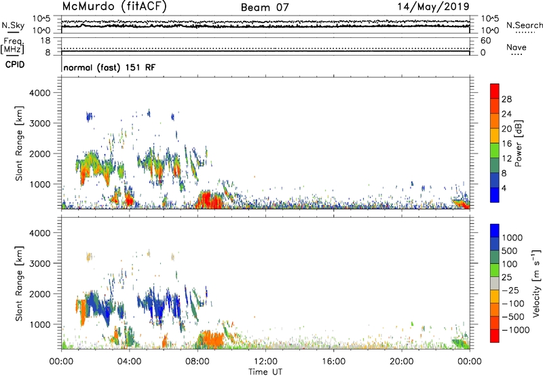Pick the red bottom segment of Velocity colorbar

495,336
